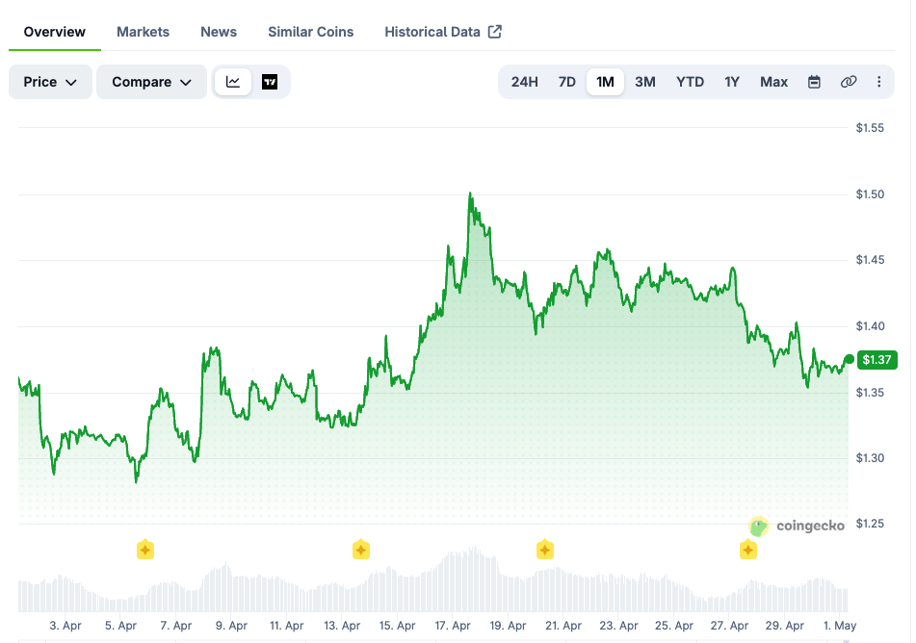This screenshot has height=643, width=916.
Task: Click the $1.30 axis label
Action: pyautogui.click(x=870, y=458)
